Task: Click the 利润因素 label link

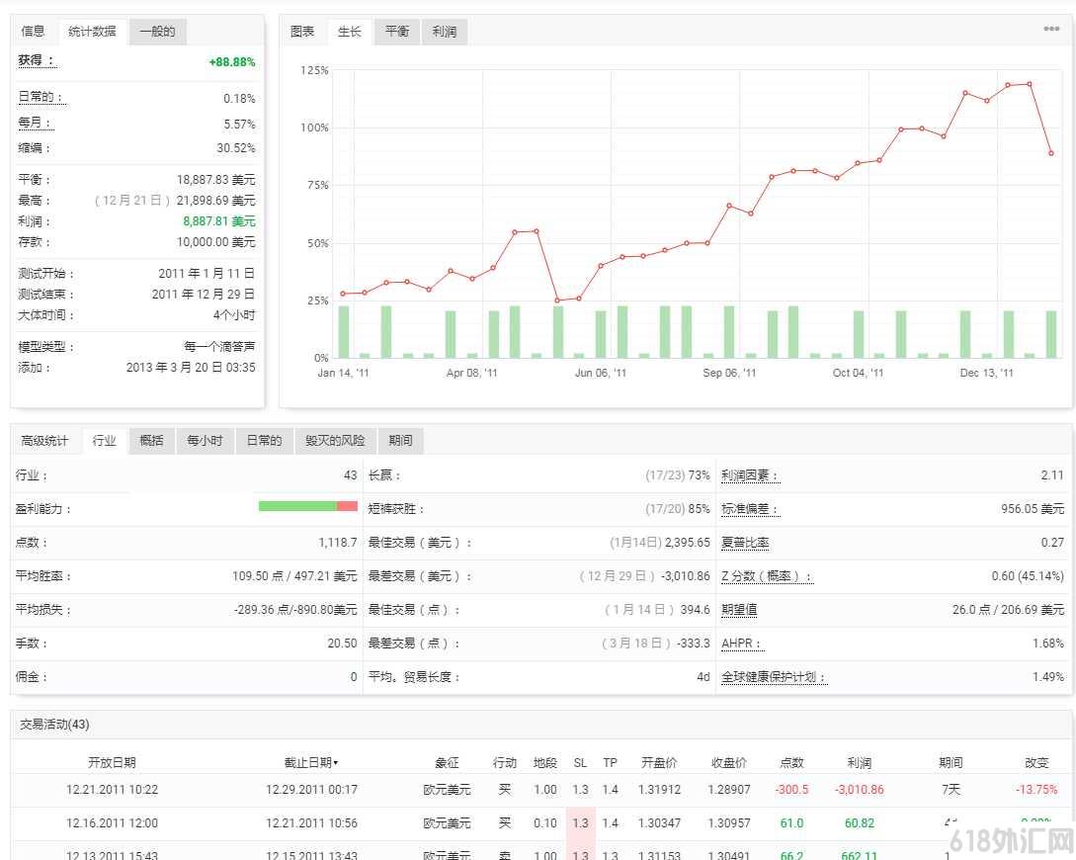Action: coord(750,475)
